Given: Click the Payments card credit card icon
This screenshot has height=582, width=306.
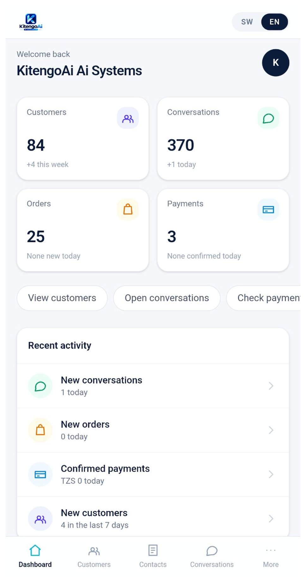Looking at the screenshot, I should point(268,209).
